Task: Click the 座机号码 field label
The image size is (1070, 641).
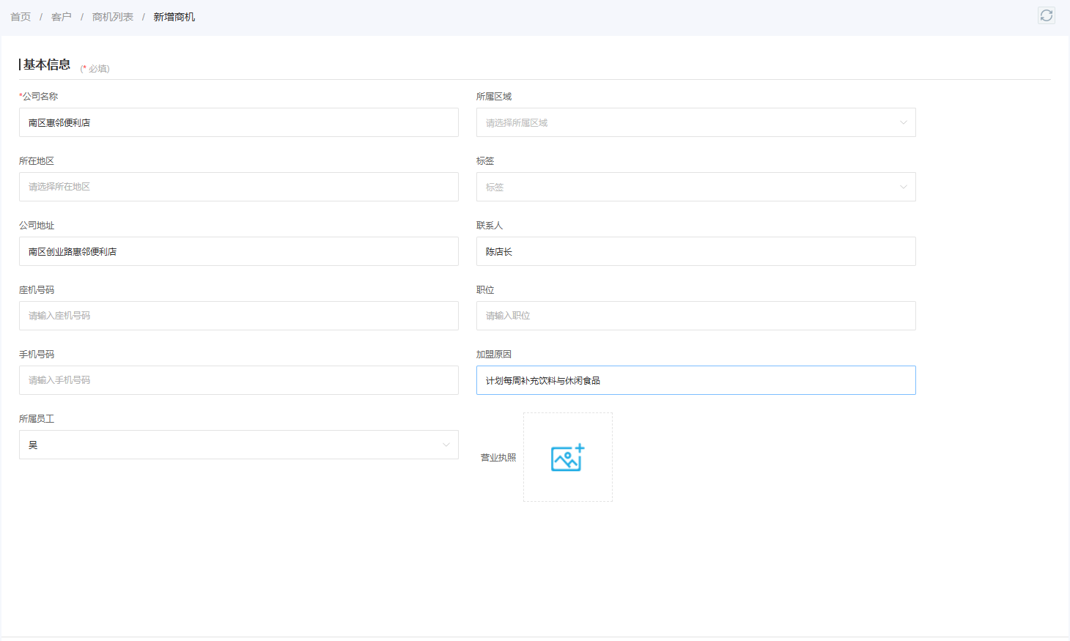Action: 37,289
